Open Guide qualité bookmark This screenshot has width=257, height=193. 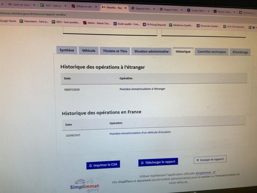point(127,24)
